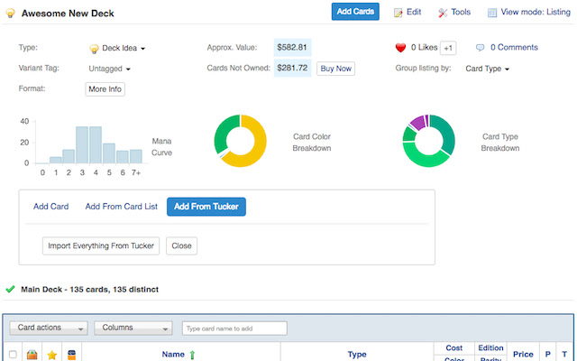The height and width of the screenshot is (361, 577).
Task: Sort by the Price column header
Action: click(x=523, y=355)
